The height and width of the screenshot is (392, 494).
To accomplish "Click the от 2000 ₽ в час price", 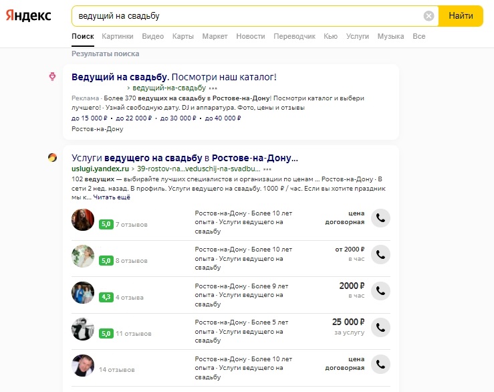I will click(350, 254).
